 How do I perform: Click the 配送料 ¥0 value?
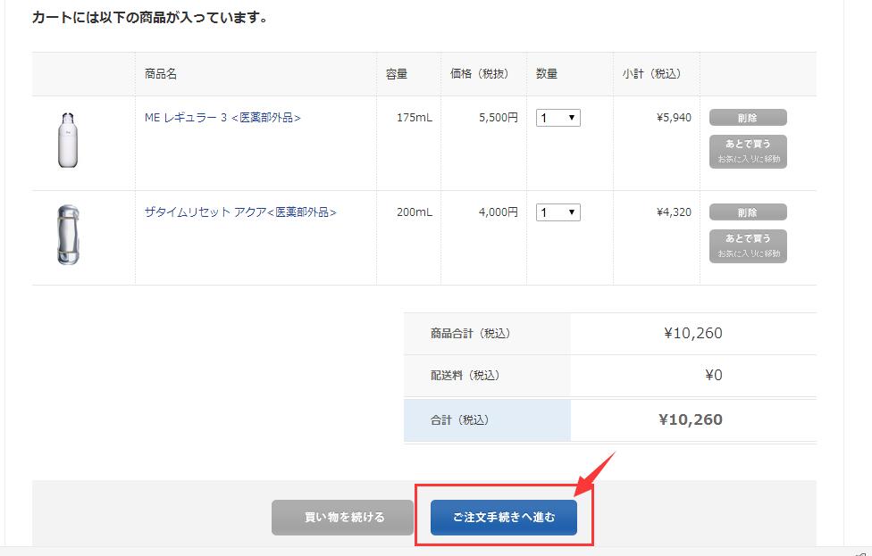click(x=712, y=376)
